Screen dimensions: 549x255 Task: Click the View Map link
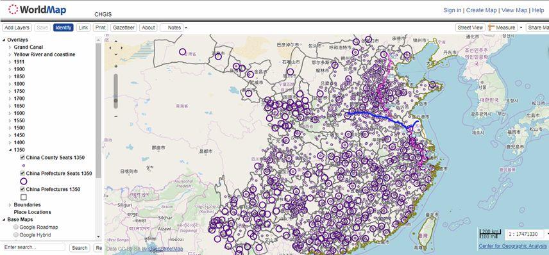pyautogui.click(x=514, y=10)
